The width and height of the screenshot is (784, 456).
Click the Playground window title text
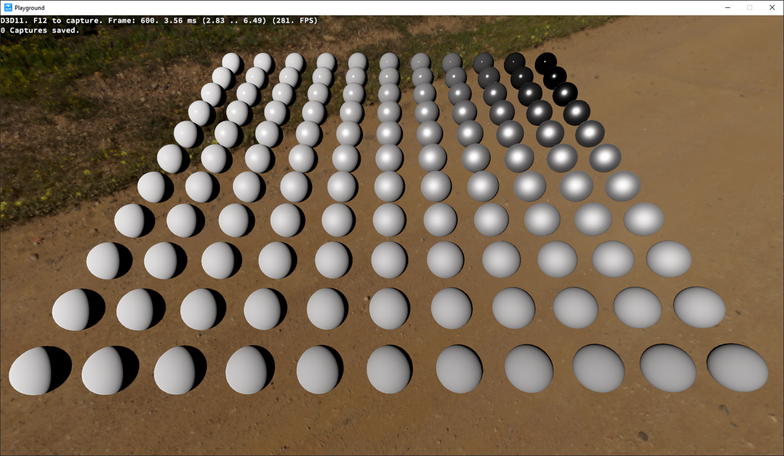click(x=29, y=8)
